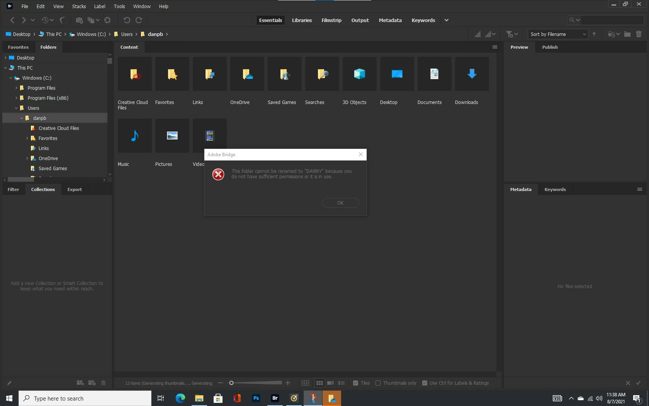
Task: Click the new collection icon
Action: (80, 383)
